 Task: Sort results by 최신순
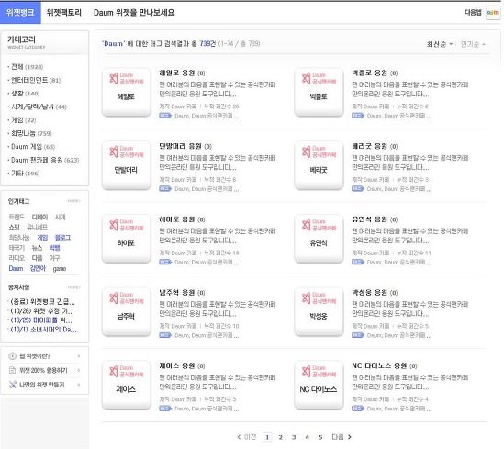[439, 44]
